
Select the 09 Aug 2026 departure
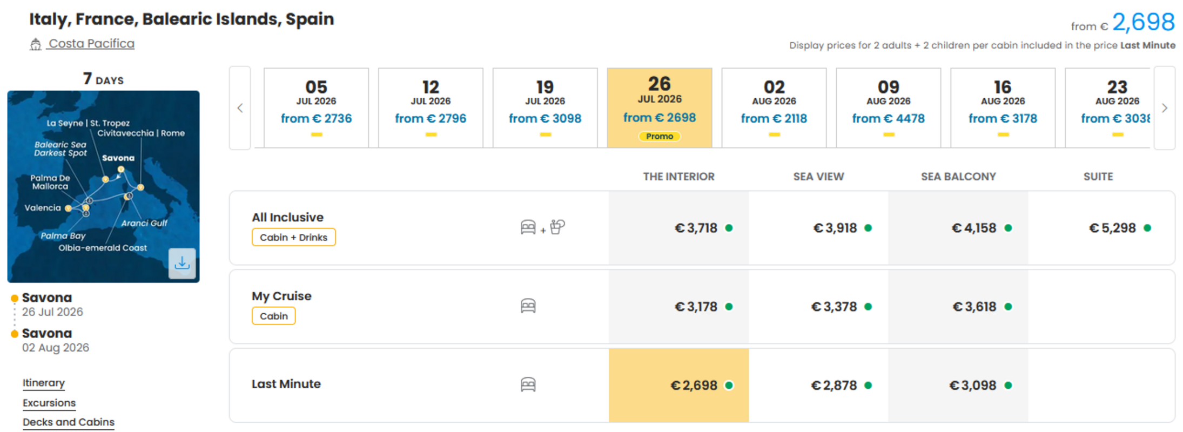point(889,107)
